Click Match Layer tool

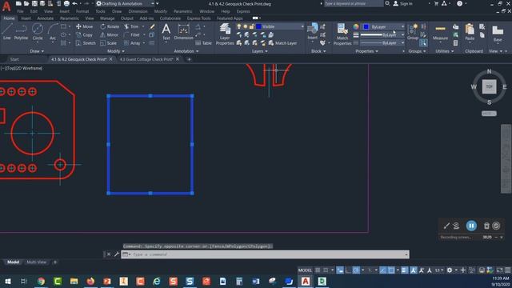[282, 43]
